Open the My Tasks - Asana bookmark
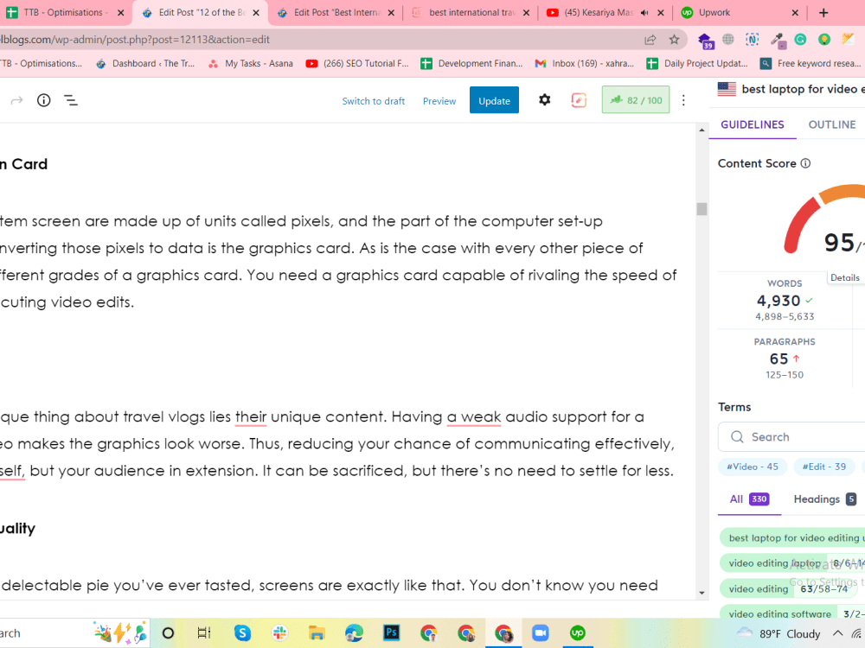The image size is (865, 648). 251,63
